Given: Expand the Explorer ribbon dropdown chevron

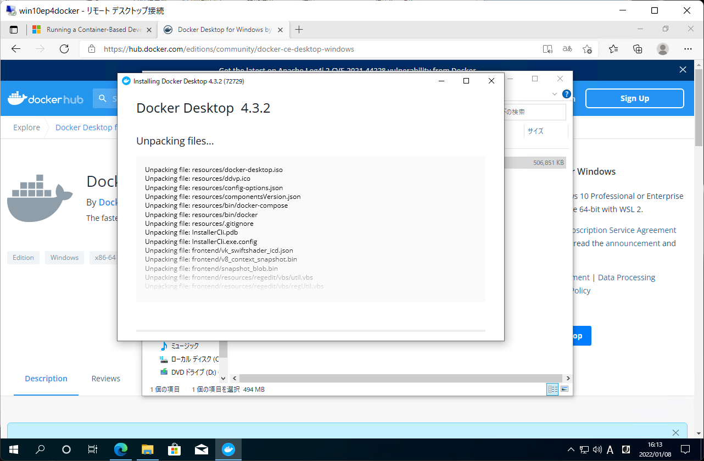Looking at the screenshot, I should 554,94.
